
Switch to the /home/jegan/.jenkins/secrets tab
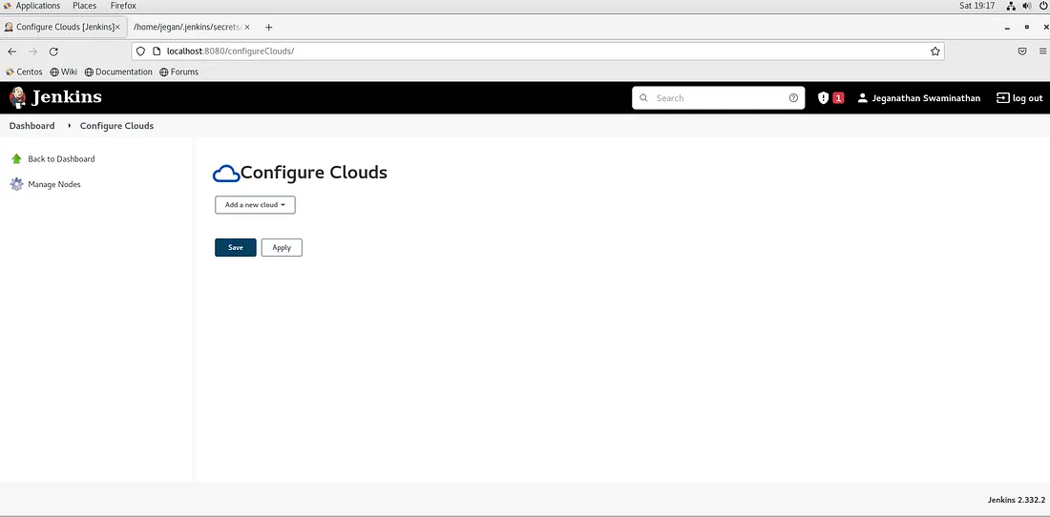tap(192, 28)
